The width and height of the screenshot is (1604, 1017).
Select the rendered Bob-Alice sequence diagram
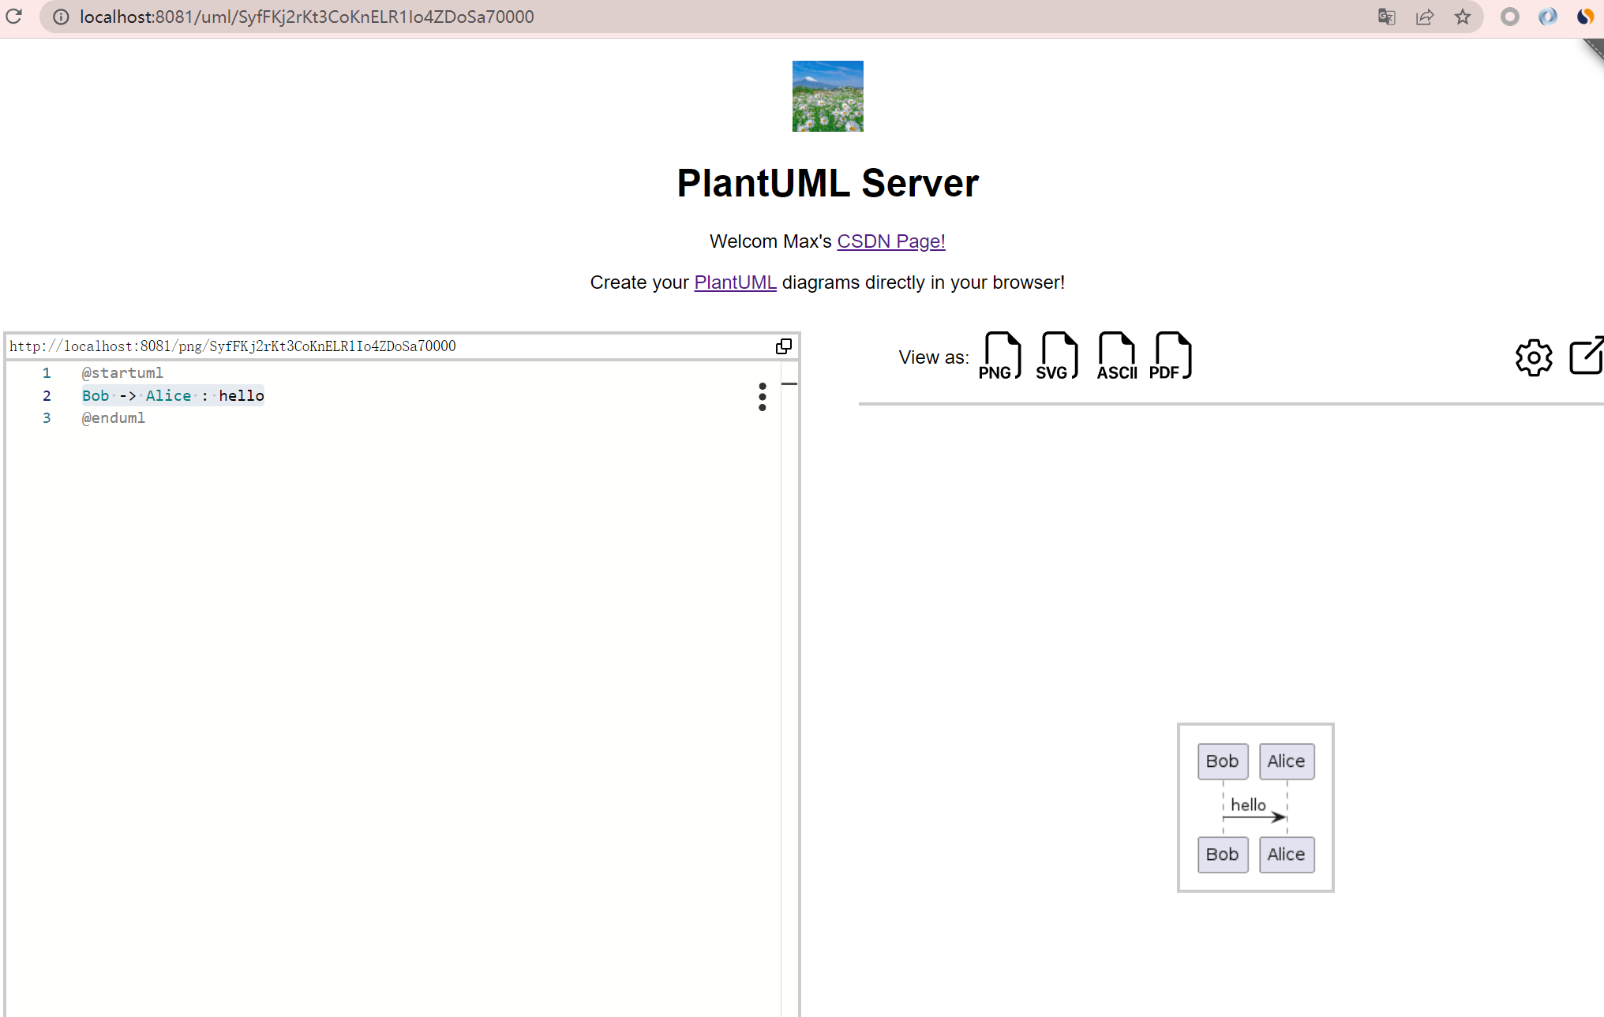click(x=1254, y=807)
